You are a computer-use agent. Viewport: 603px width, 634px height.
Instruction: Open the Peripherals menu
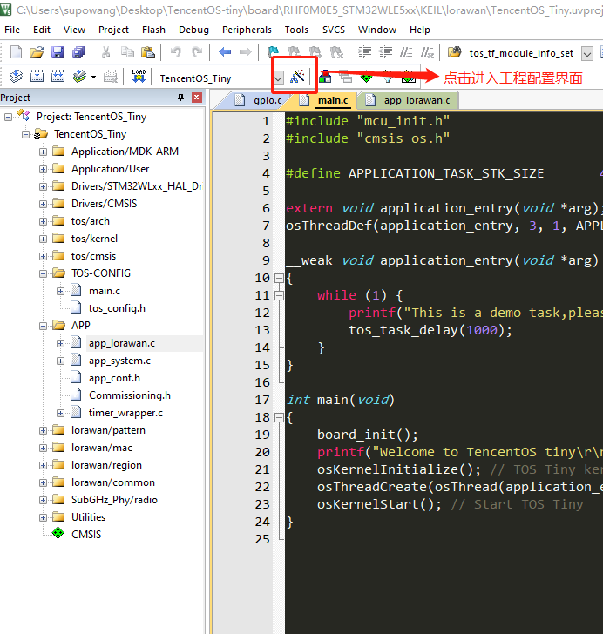tap(247, 30)
